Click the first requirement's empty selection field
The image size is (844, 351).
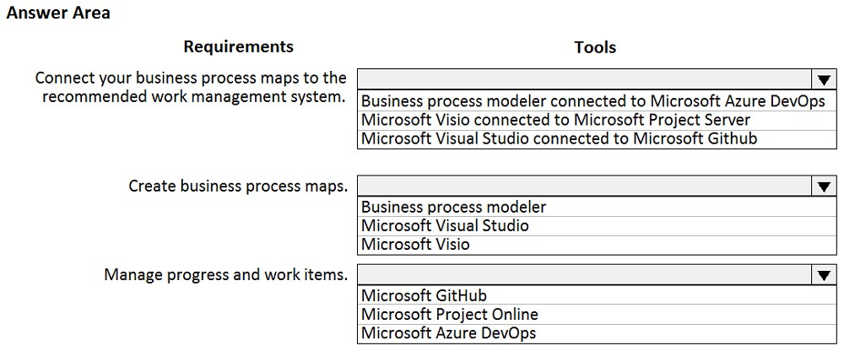pos(585,79)
